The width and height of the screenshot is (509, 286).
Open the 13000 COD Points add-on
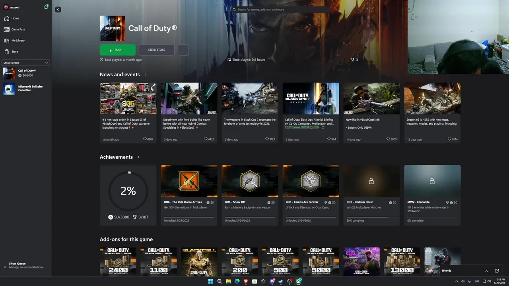pos(402,262)
